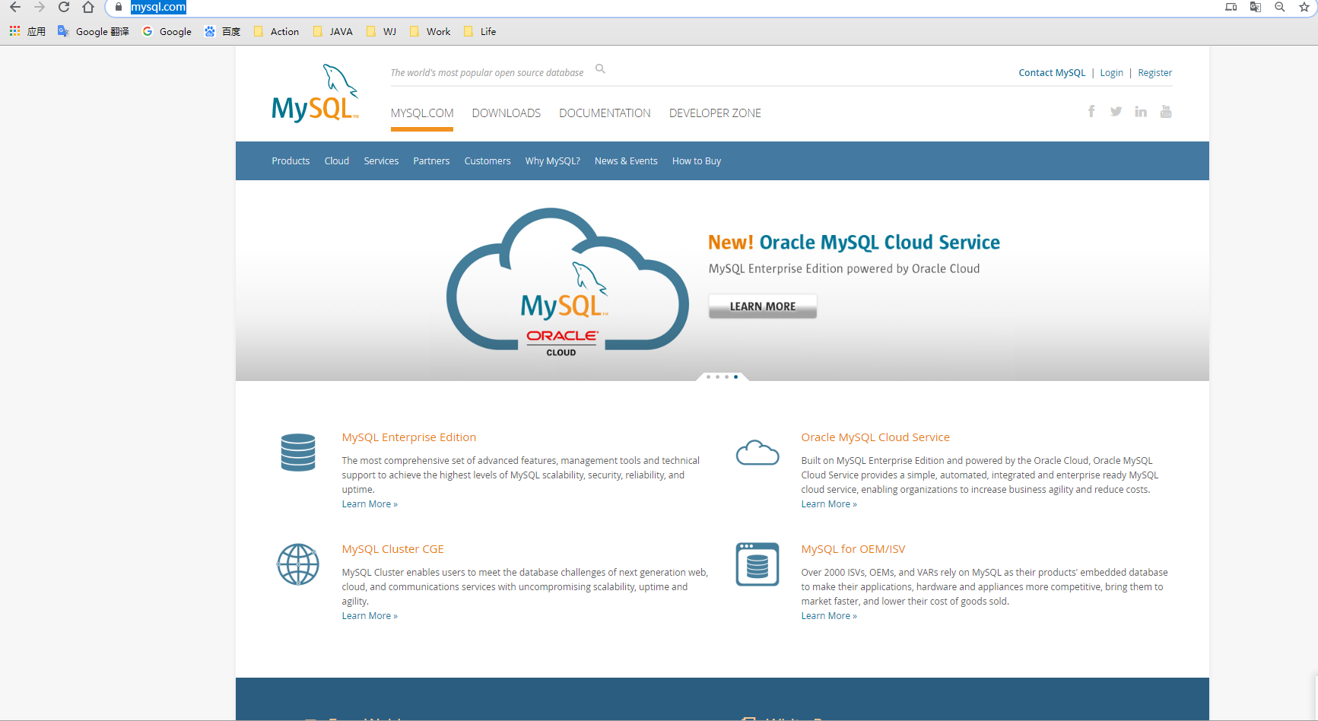Open the Life bookmarks folder
Image resolution: width=1318 pixels, height=721 pixels.
pyautogui.click(x=480, y=31)
